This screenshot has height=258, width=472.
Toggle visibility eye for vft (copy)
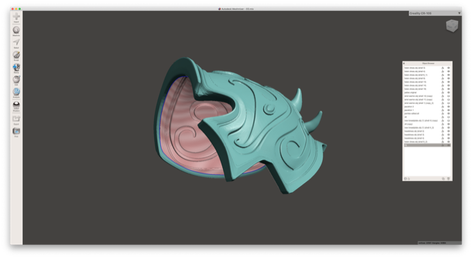tap(448, 124)
